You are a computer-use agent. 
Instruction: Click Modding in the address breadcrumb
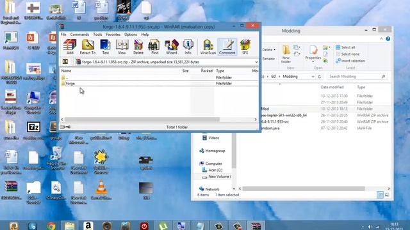point(290,77)
